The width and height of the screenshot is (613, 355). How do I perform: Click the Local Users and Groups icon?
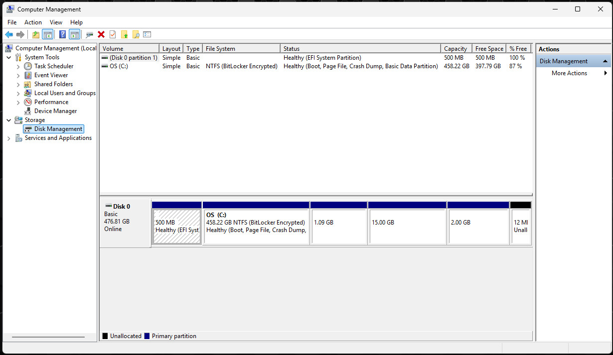coord(28,93)
